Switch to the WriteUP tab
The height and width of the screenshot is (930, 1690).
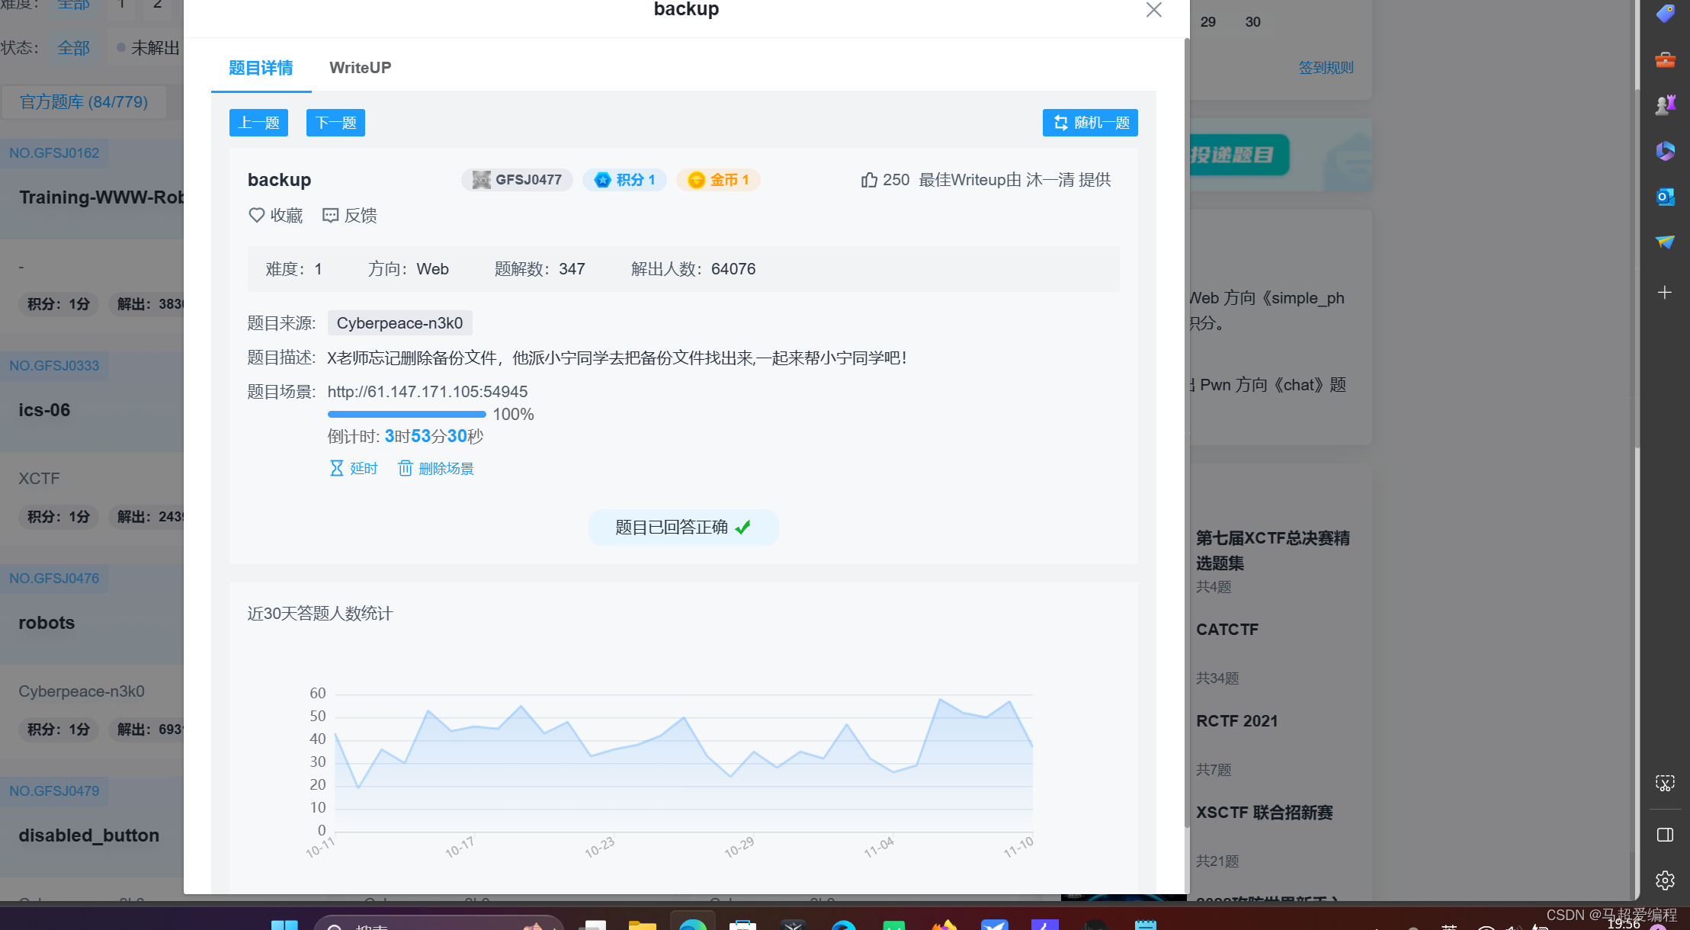click(360, 67)
